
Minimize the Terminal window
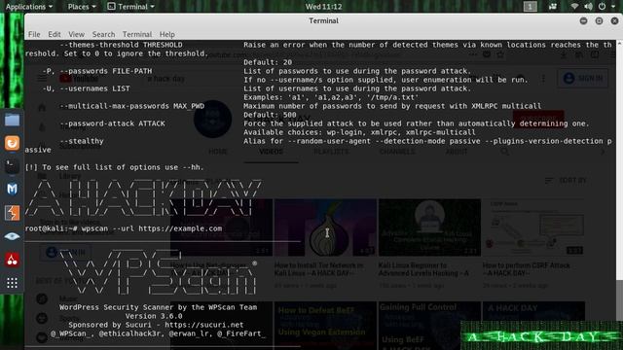click(x=583, y=21)
